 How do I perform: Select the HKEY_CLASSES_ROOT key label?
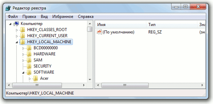47,30
